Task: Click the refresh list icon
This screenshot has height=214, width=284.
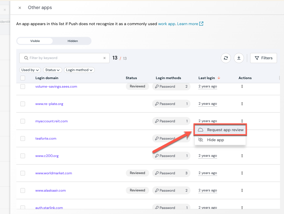Action: 226,58
